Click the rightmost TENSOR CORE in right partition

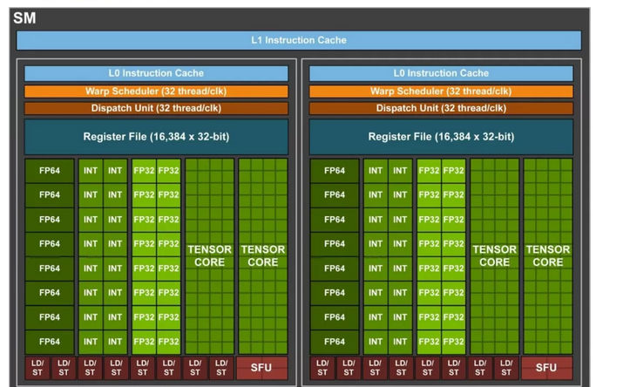point(547,255)
